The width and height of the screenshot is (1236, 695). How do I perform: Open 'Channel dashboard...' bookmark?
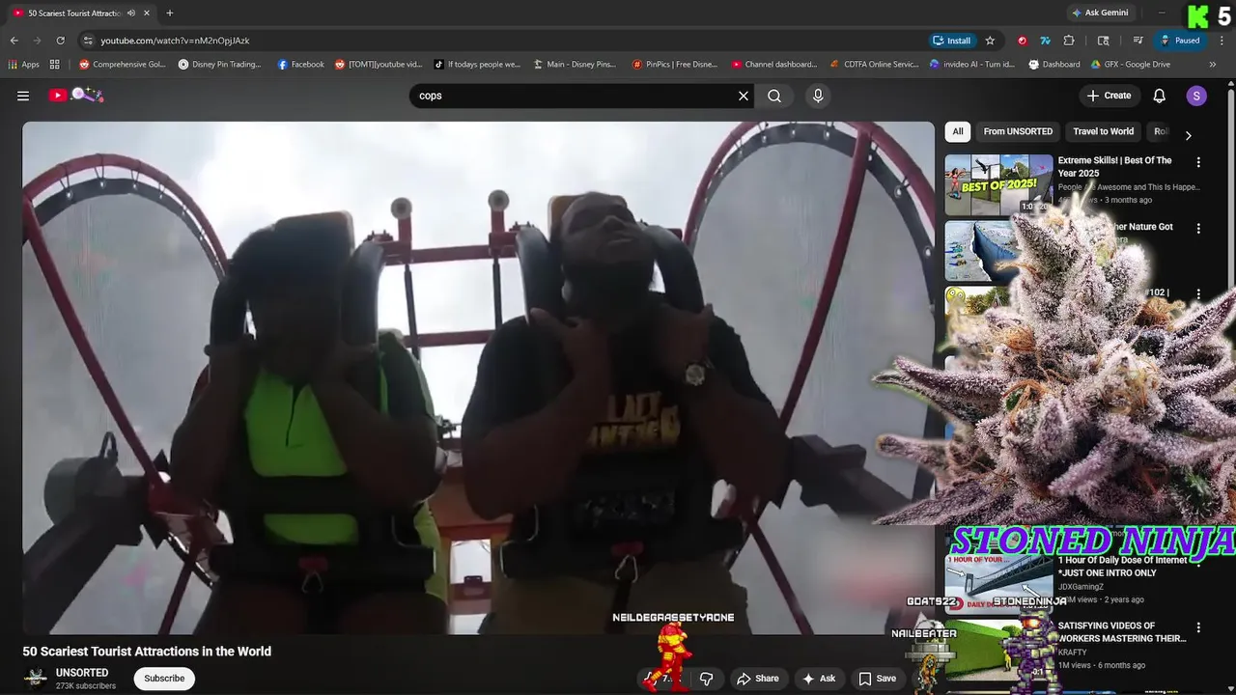(774, 65)
